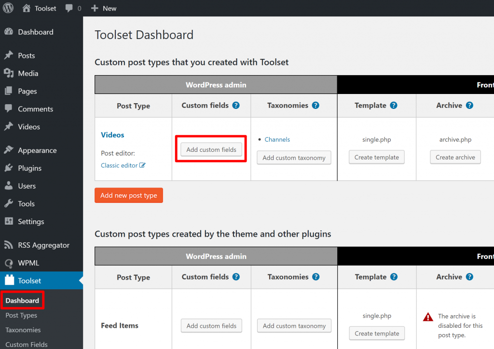The image size is (494, 349).
Task: Open help for Taxonomies in bottom table
Action: (x=316, y=277)
